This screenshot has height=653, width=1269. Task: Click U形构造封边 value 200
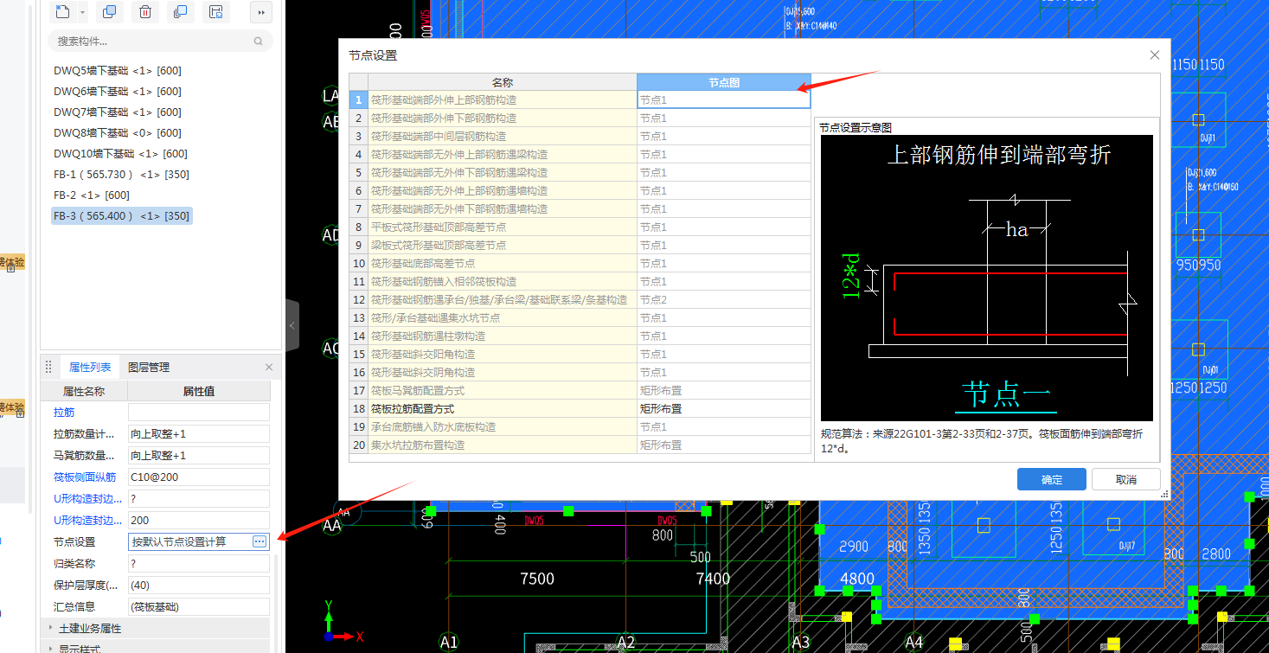tap(199, 521)
